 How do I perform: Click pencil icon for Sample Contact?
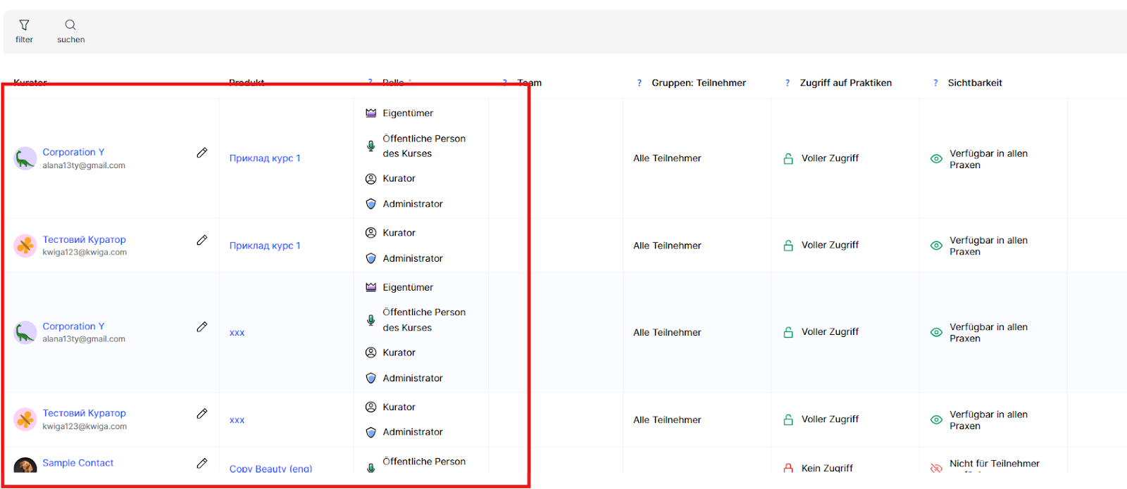202,463
